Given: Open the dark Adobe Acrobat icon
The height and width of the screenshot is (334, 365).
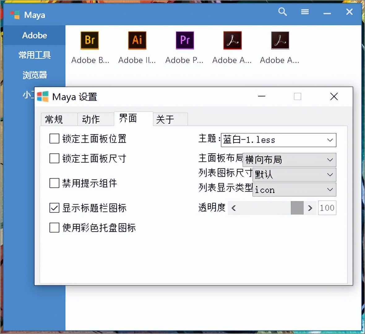Looking at the screenshot, I should pyautogui.click(x=280, y=41).
